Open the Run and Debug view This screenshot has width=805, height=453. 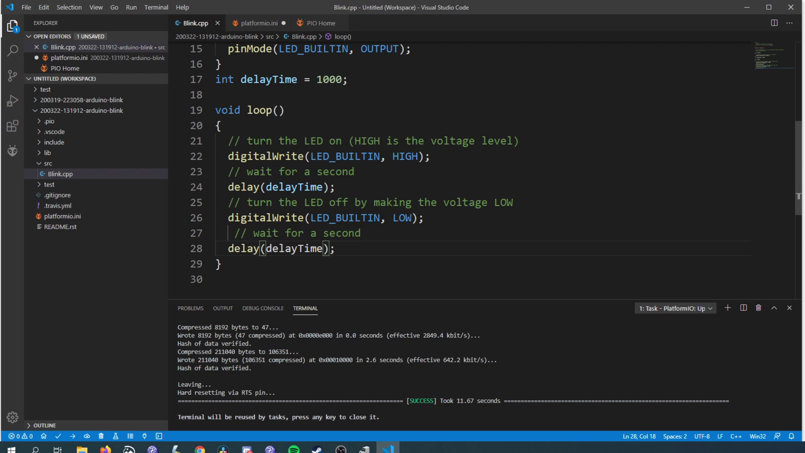[x=13, y=101]
